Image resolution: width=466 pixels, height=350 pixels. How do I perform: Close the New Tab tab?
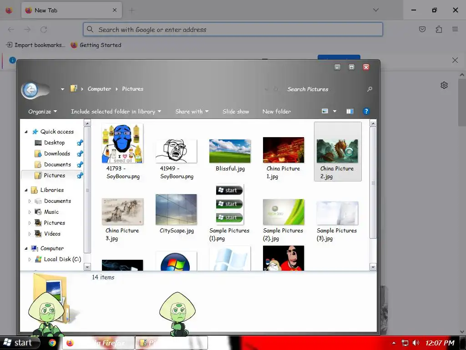tap(115, 10)
